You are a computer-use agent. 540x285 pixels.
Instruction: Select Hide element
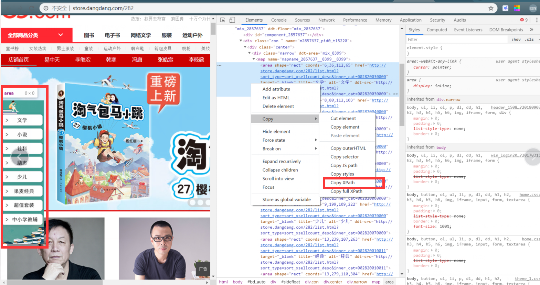pos(276,131)
